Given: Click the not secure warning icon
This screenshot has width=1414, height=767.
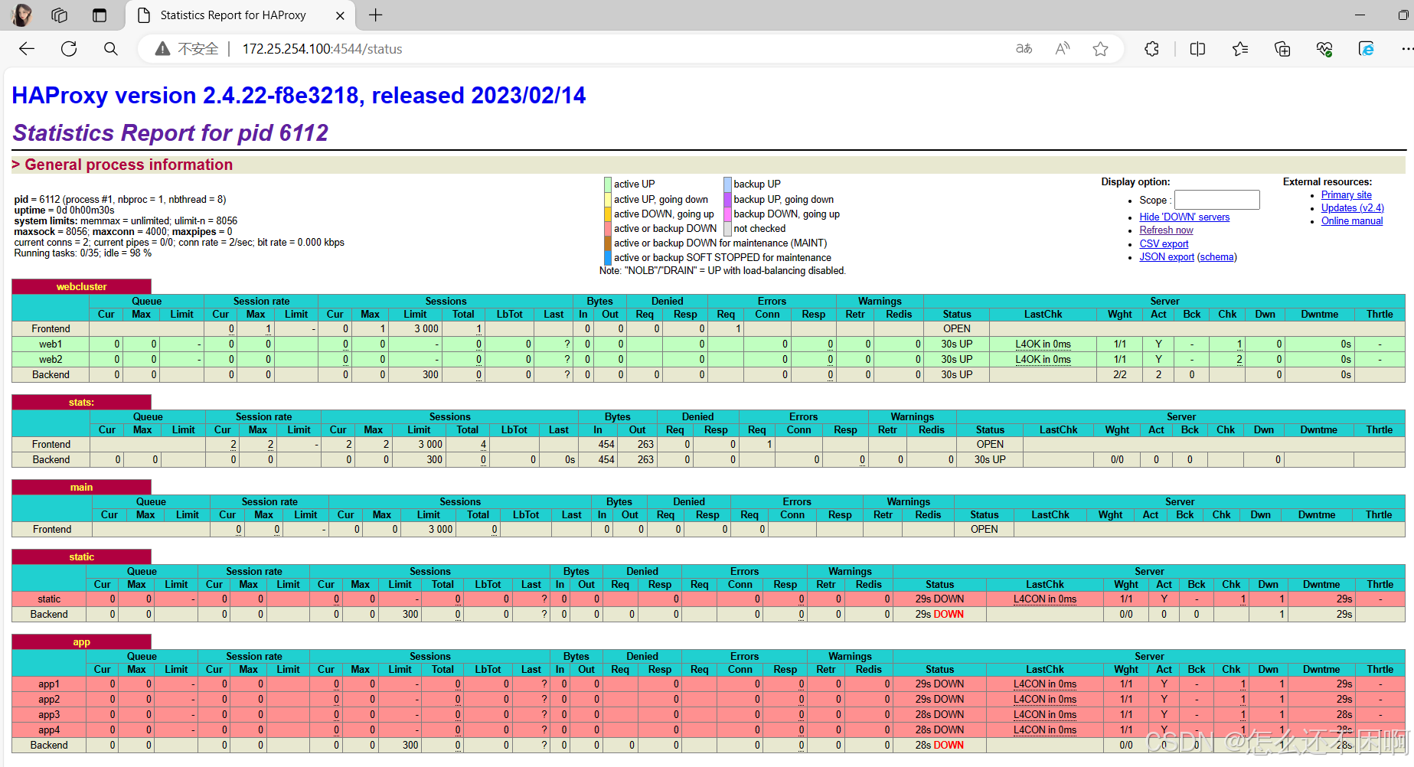Looking at the screenshot, I should click(162, 49).
